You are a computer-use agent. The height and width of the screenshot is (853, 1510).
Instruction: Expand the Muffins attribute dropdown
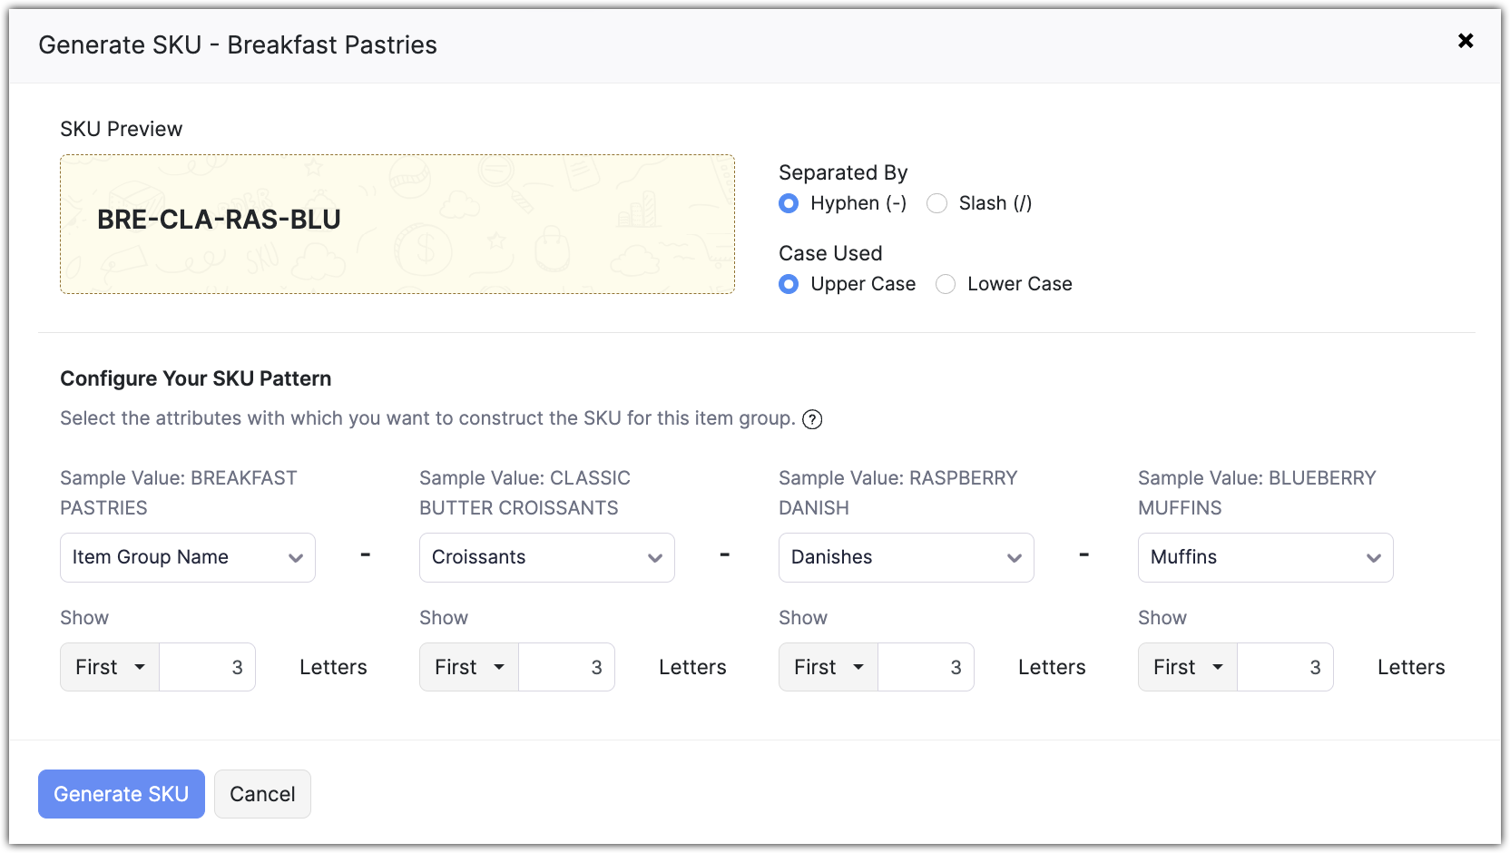pyautogui.click(x=1265, y=557)
